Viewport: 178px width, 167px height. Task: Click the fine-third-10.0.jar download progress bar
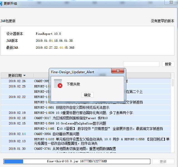click(77, 161)
